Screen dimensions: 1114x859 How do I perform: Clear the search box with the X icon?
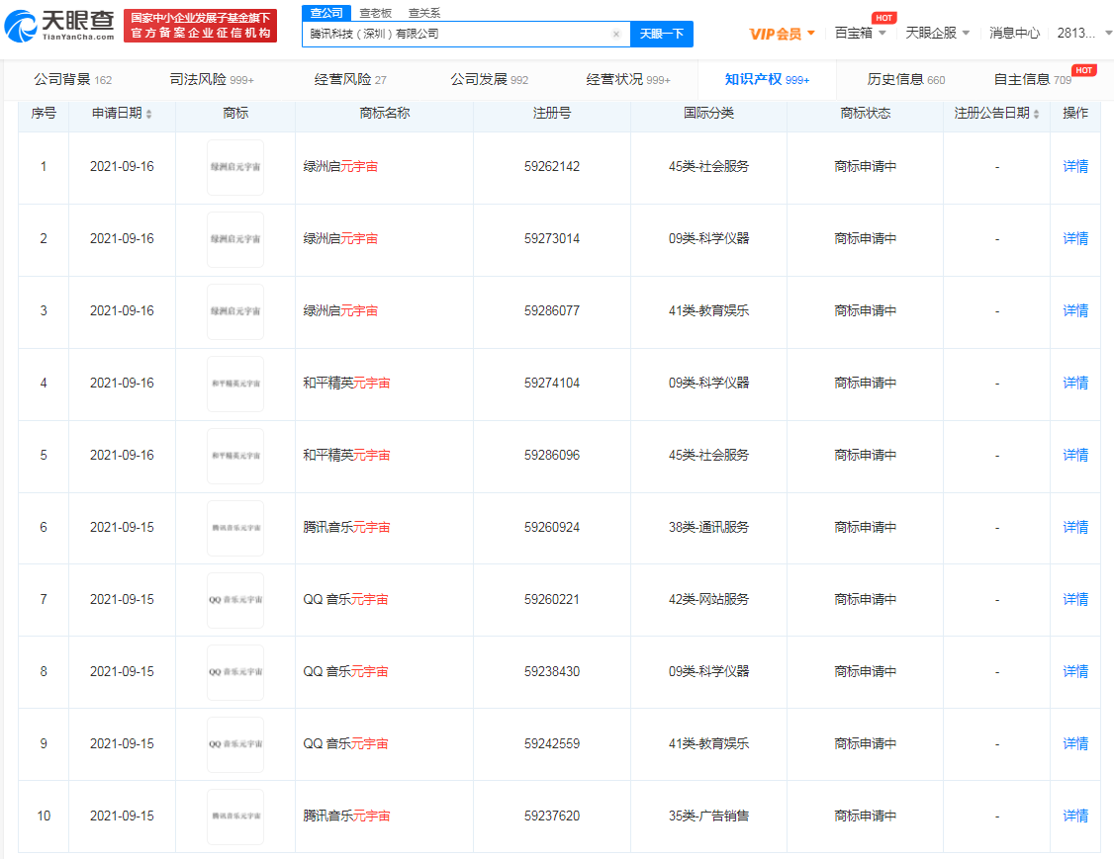616,34
